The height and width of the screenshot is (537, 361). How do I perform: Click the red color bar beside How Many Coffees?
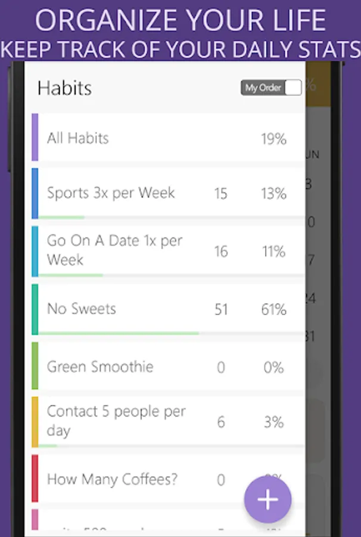[35, 478]
